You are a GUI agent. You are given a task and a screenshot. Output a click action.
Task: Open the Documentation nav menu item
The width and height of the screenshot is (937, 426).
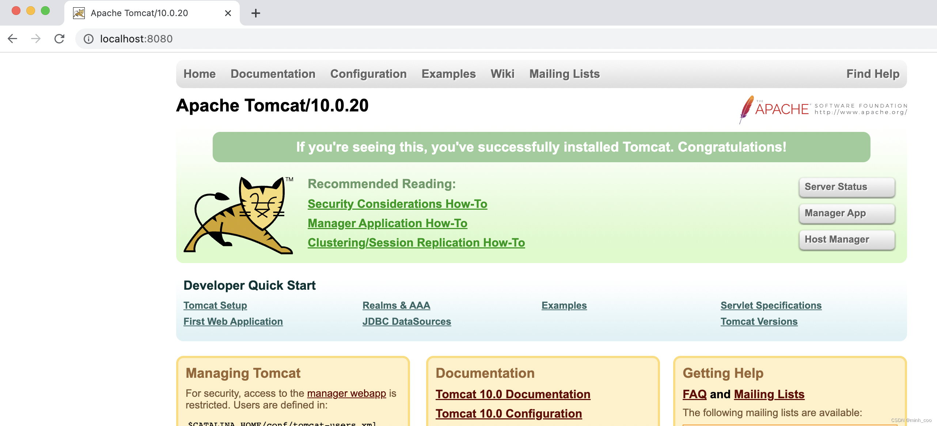(273, 74)
